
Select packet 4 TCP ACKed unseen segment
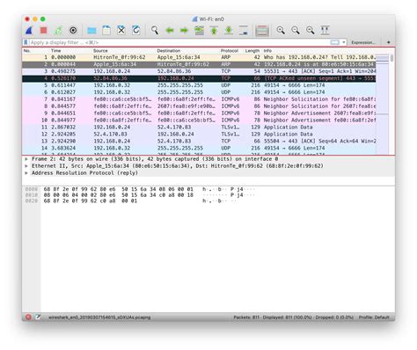pyautogui.click(x=199, y=78)
